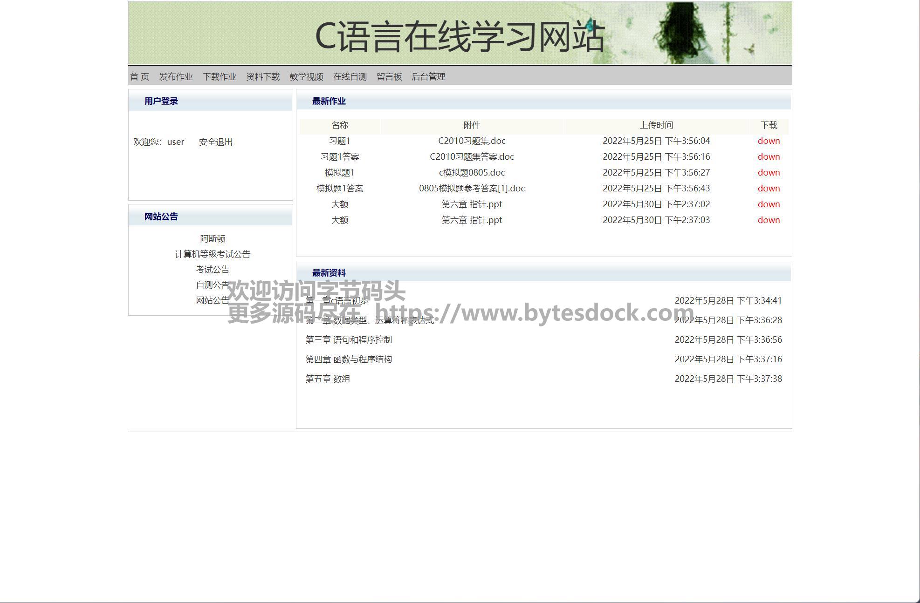Image resolution: width=920 pixels, height=603 pixels.
Task: Open the 留言板 message board
Action: [x=389, y=77]
